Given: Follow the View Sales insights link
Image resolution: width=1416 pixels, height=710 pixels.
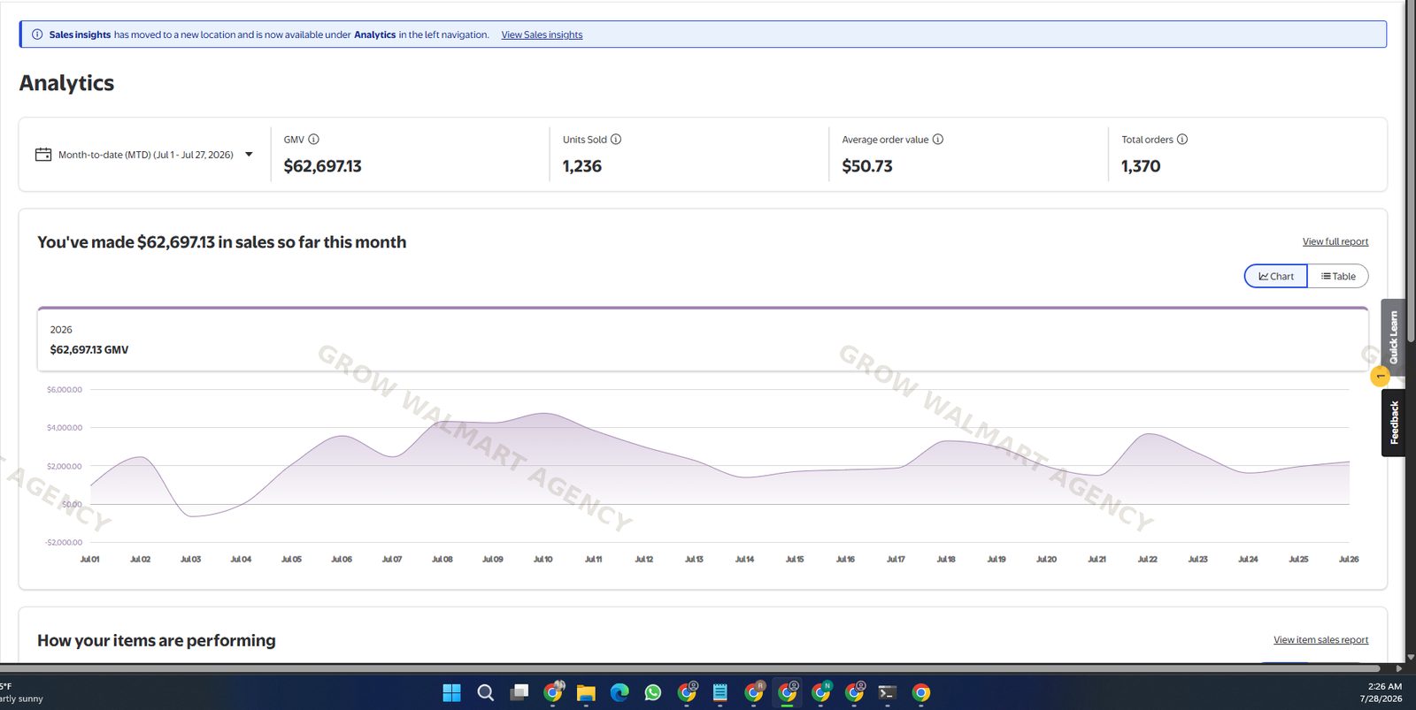Looking at the screenshot, I should pyautogui.click(x=542, y=34).
